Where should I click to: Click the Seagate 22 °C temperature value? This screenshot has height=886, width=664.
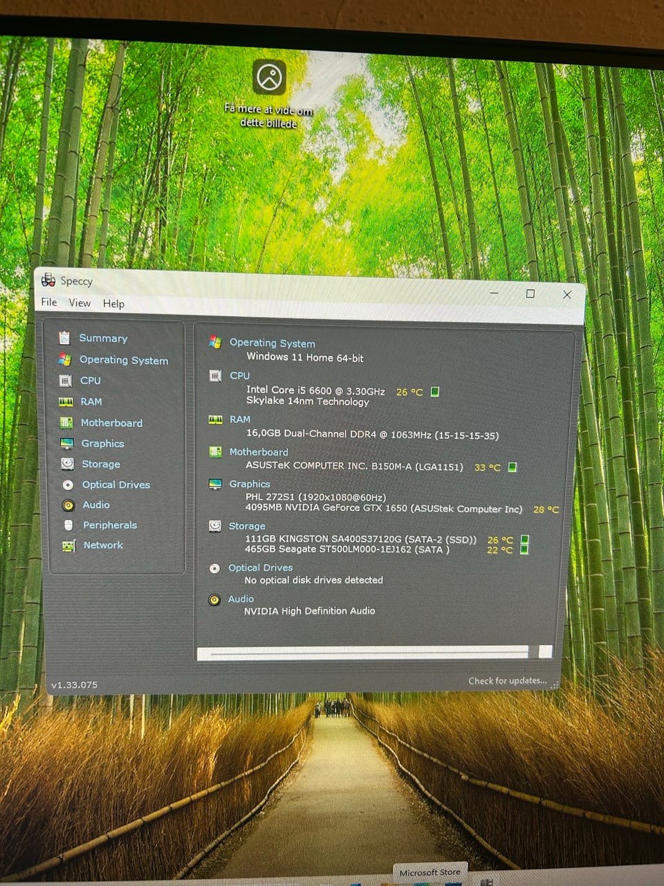[x=499, y=550]
